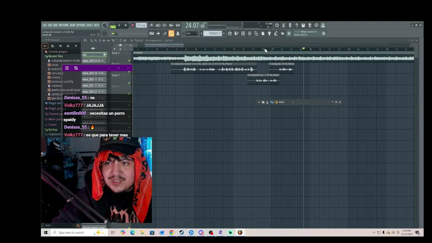Open the Line snap dropdown
Viewport: 432px width, 243px height.
point(192,33)
